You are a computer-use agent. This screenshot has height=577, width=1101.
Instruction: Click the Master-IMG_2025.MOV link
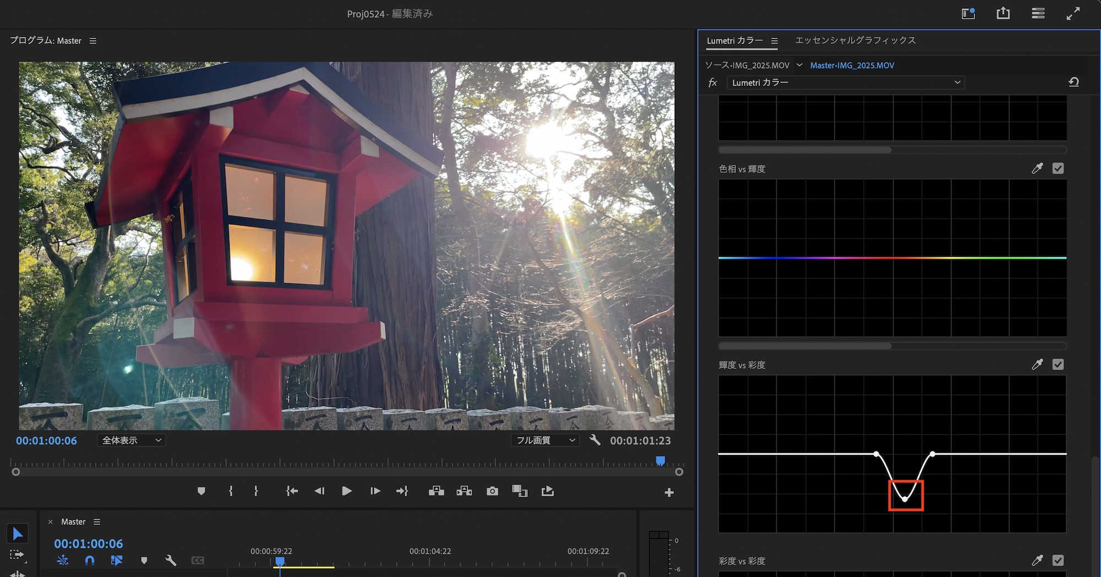(x=852, y=65)
